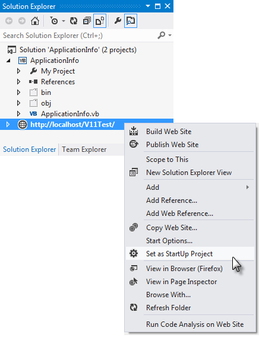Toggle the Preview Selected Items button
The image size is (259, 347).
click(x=131, y=21)
